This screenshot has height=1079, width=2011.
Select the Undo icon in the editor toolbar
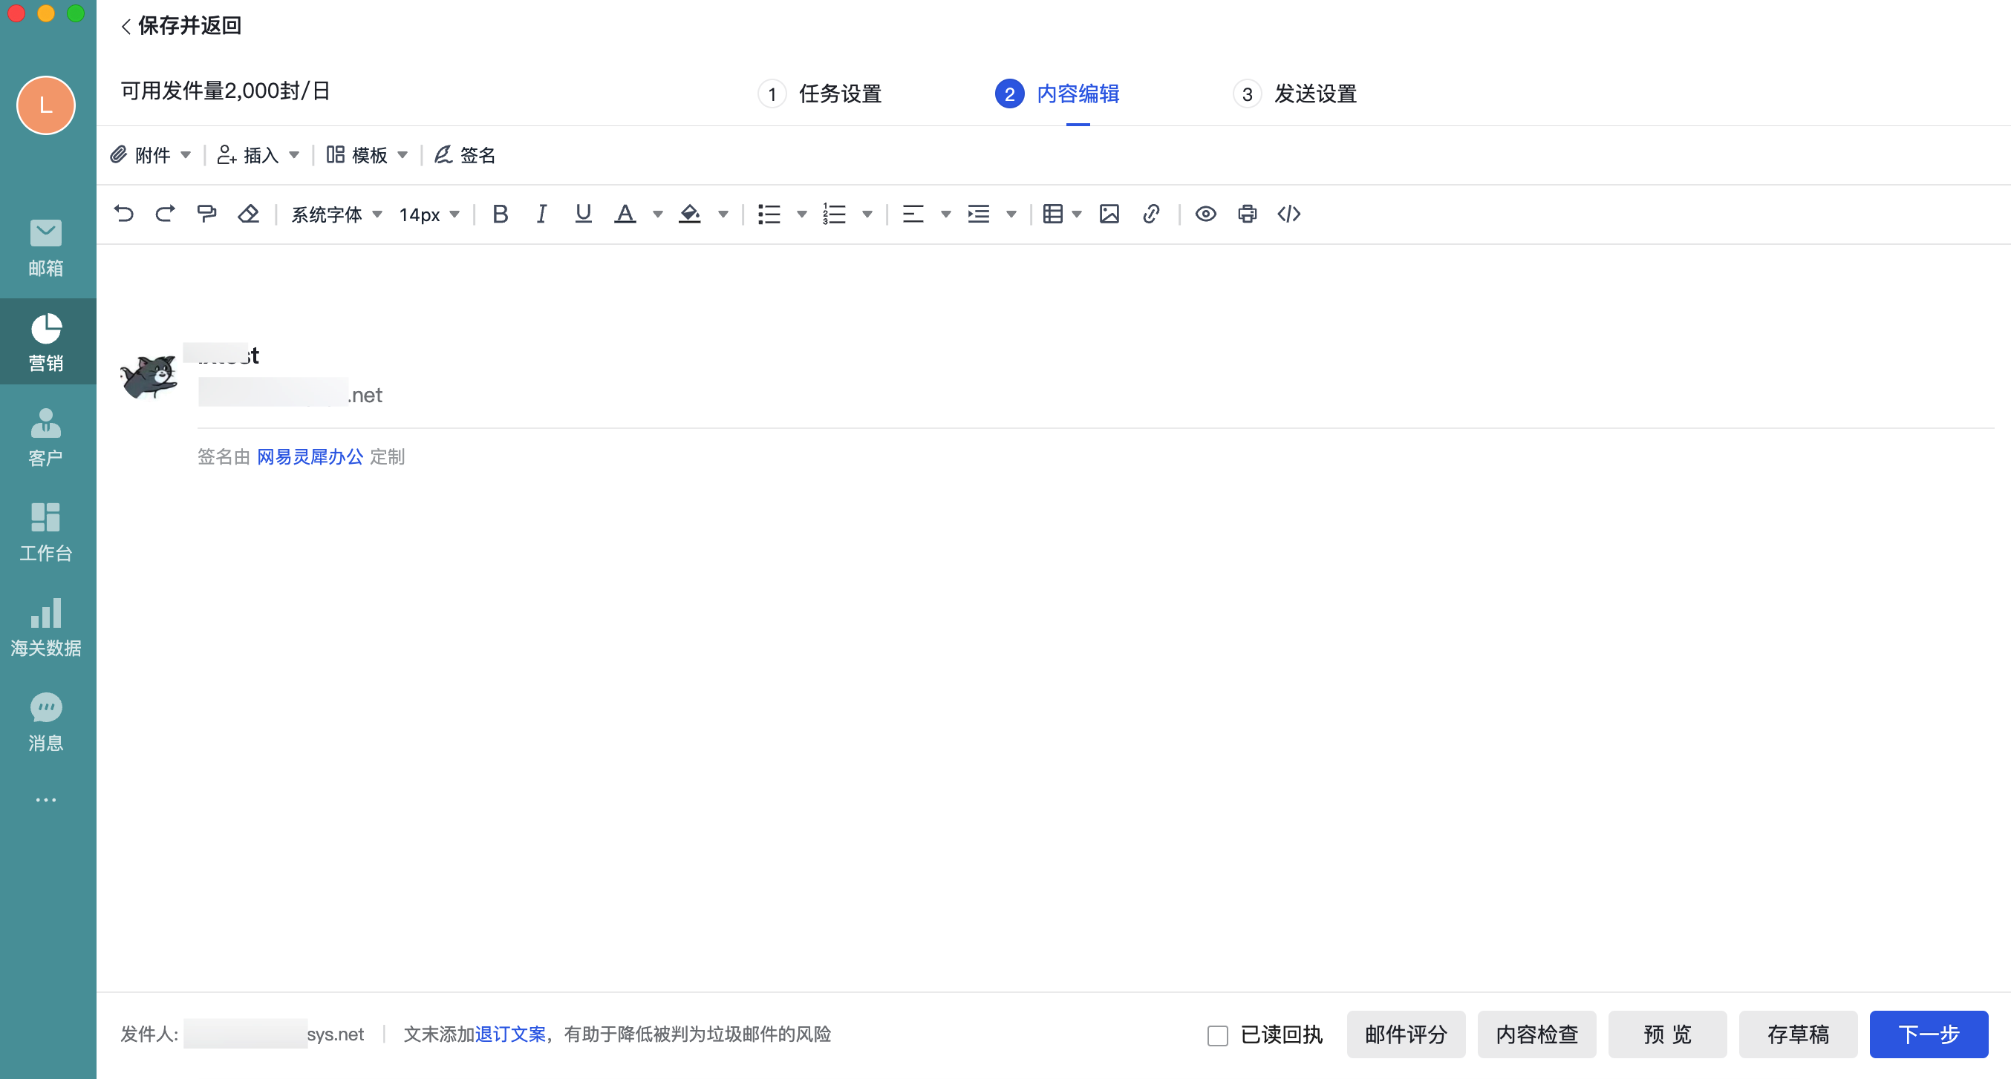pyautogui.click(x=125, y=214)
